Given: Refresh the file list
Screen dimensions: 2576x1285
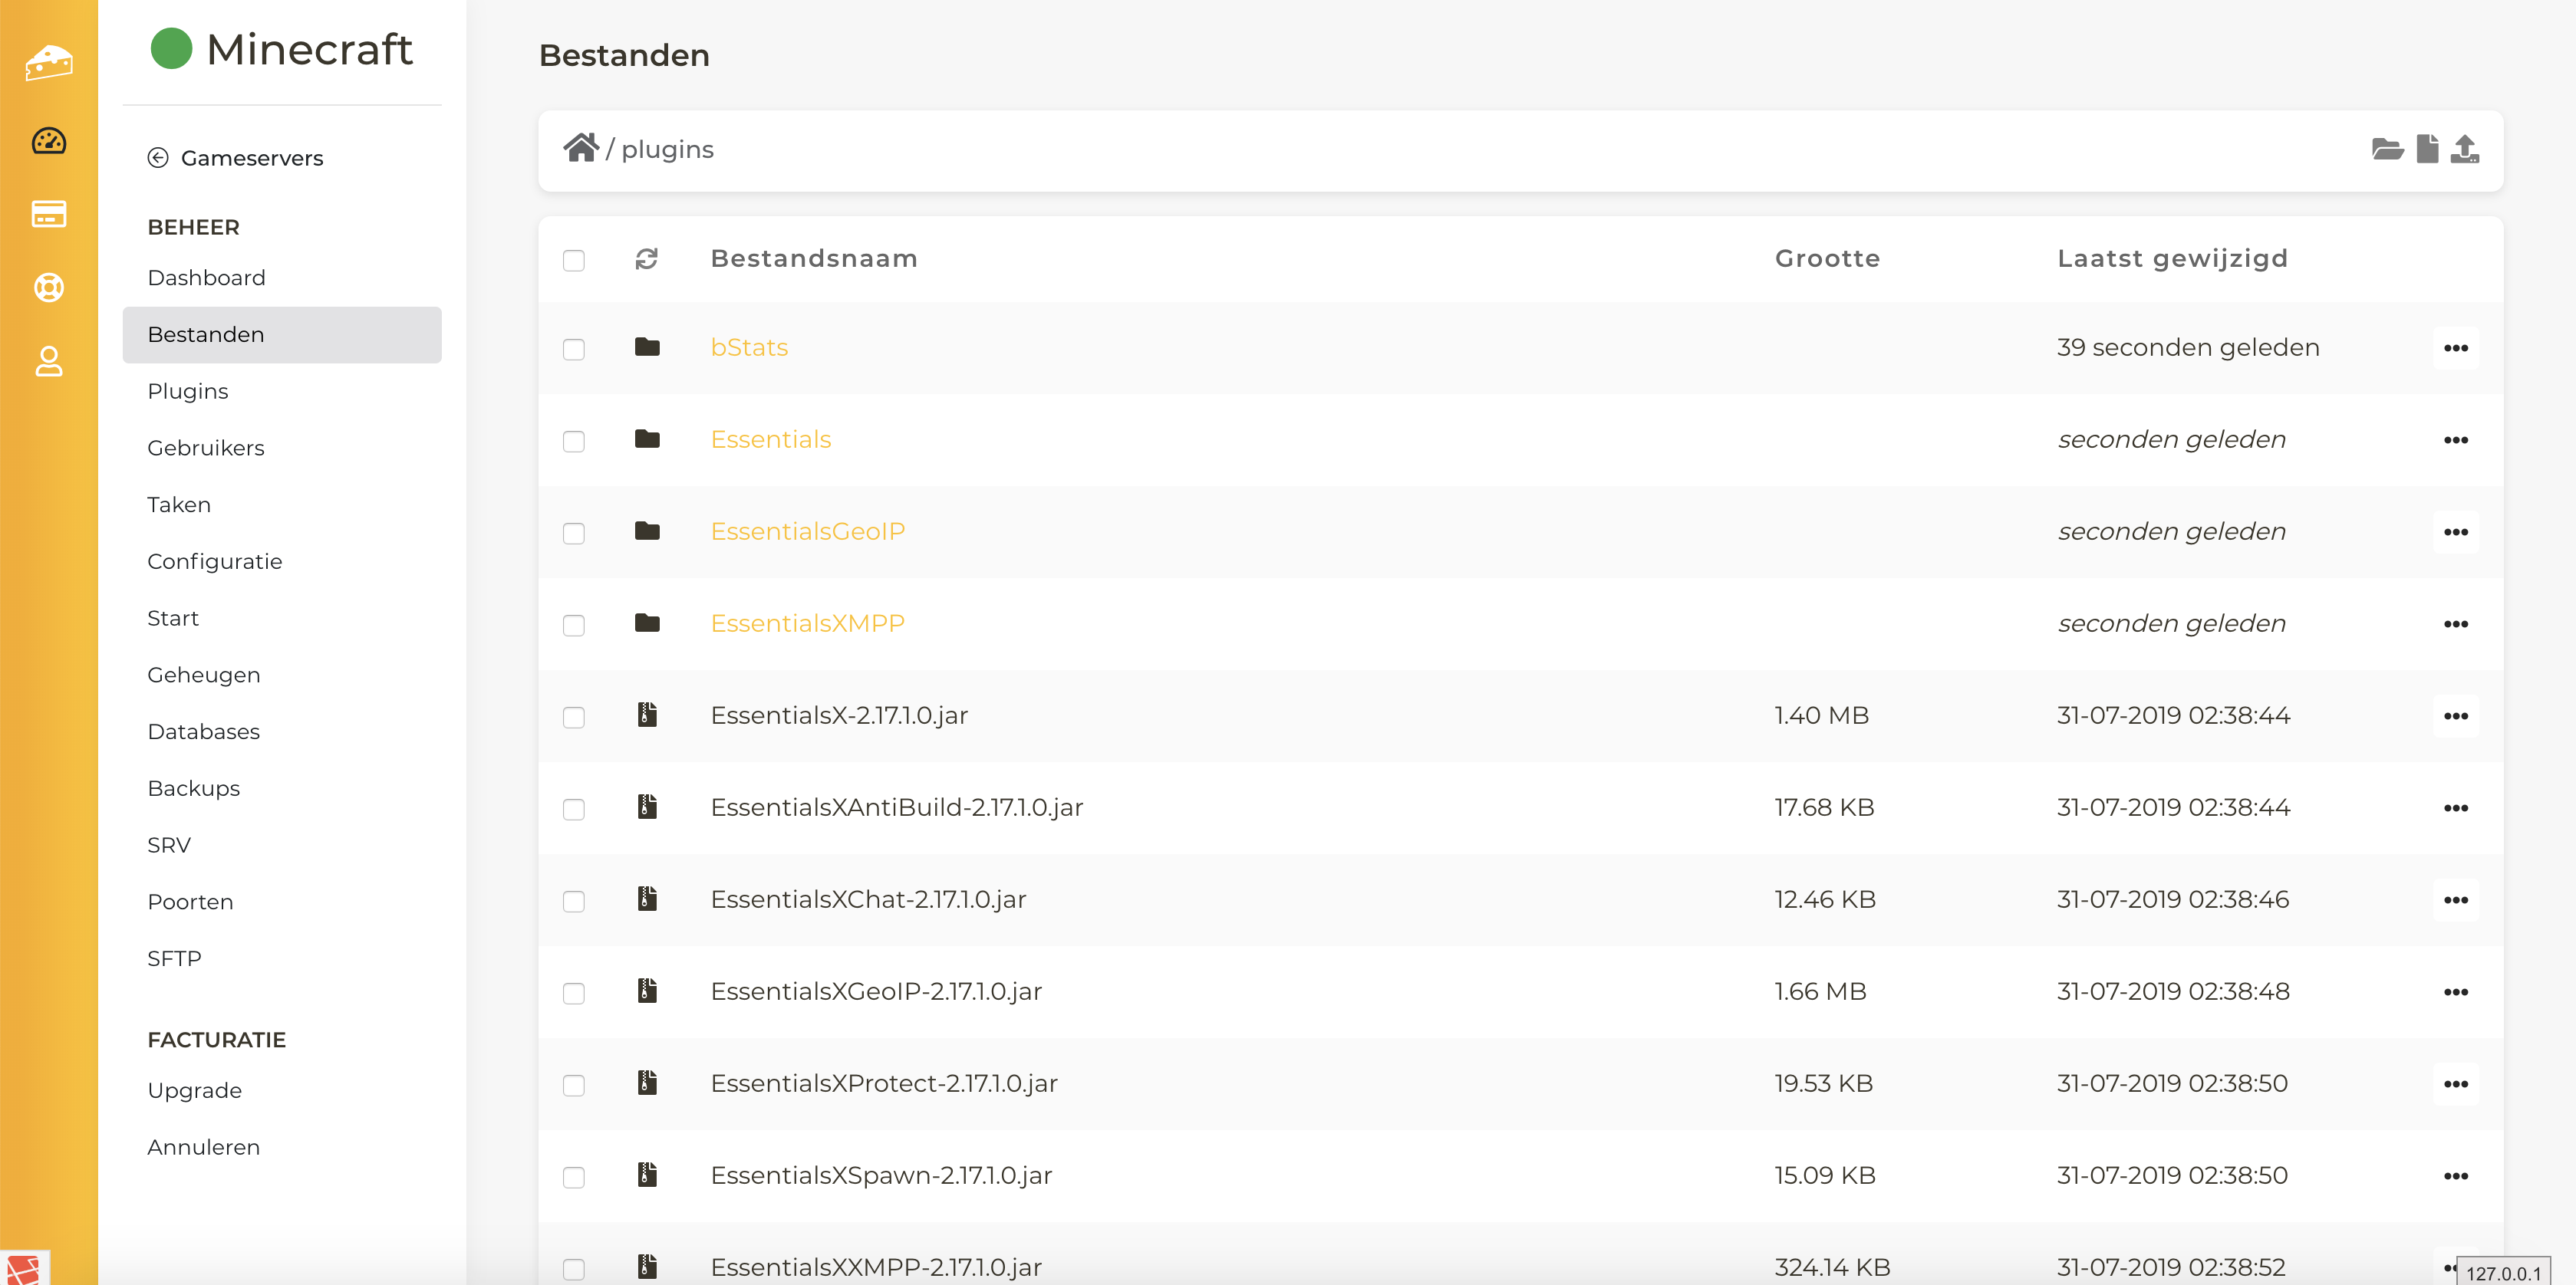Looking at the screenshot, I should pos(646,259).
